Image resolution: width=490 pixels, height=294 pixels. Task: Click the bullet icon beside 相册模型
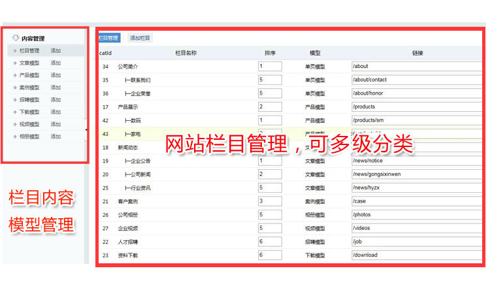14,137
